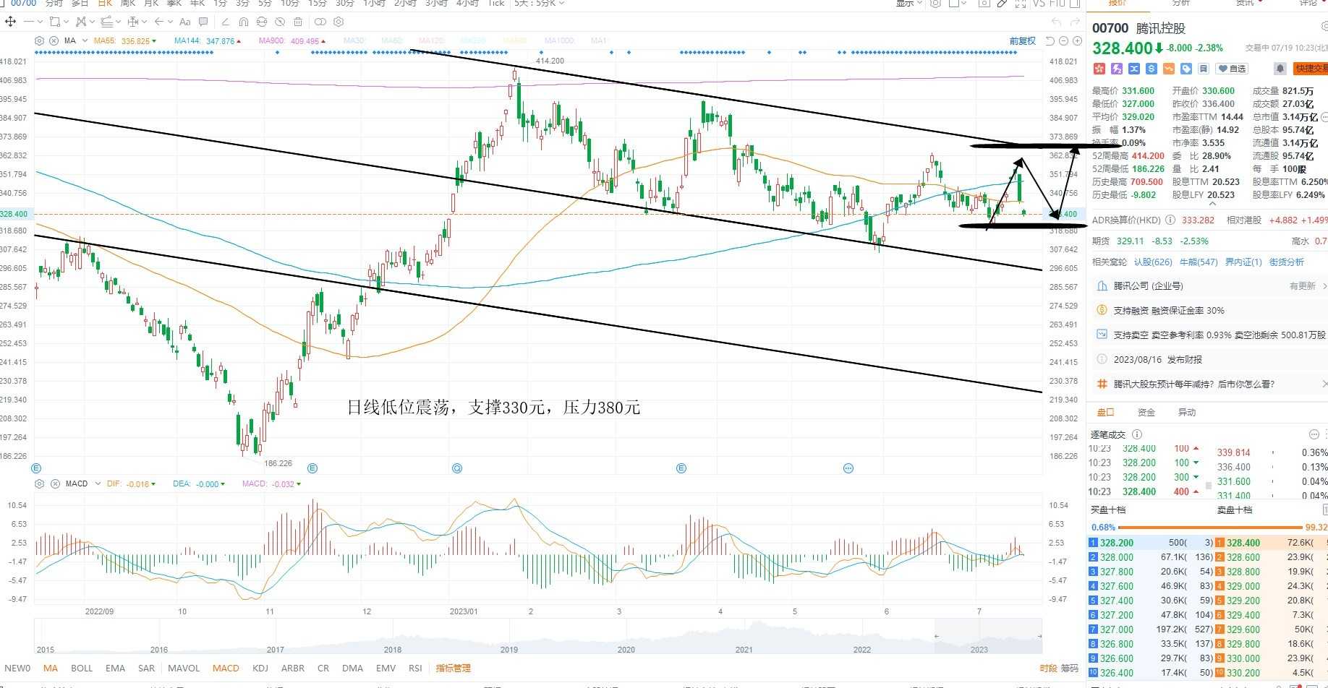
Task: Open 指标管理 indicator management link
Action: pyautogui.click(x=453, y=668)
